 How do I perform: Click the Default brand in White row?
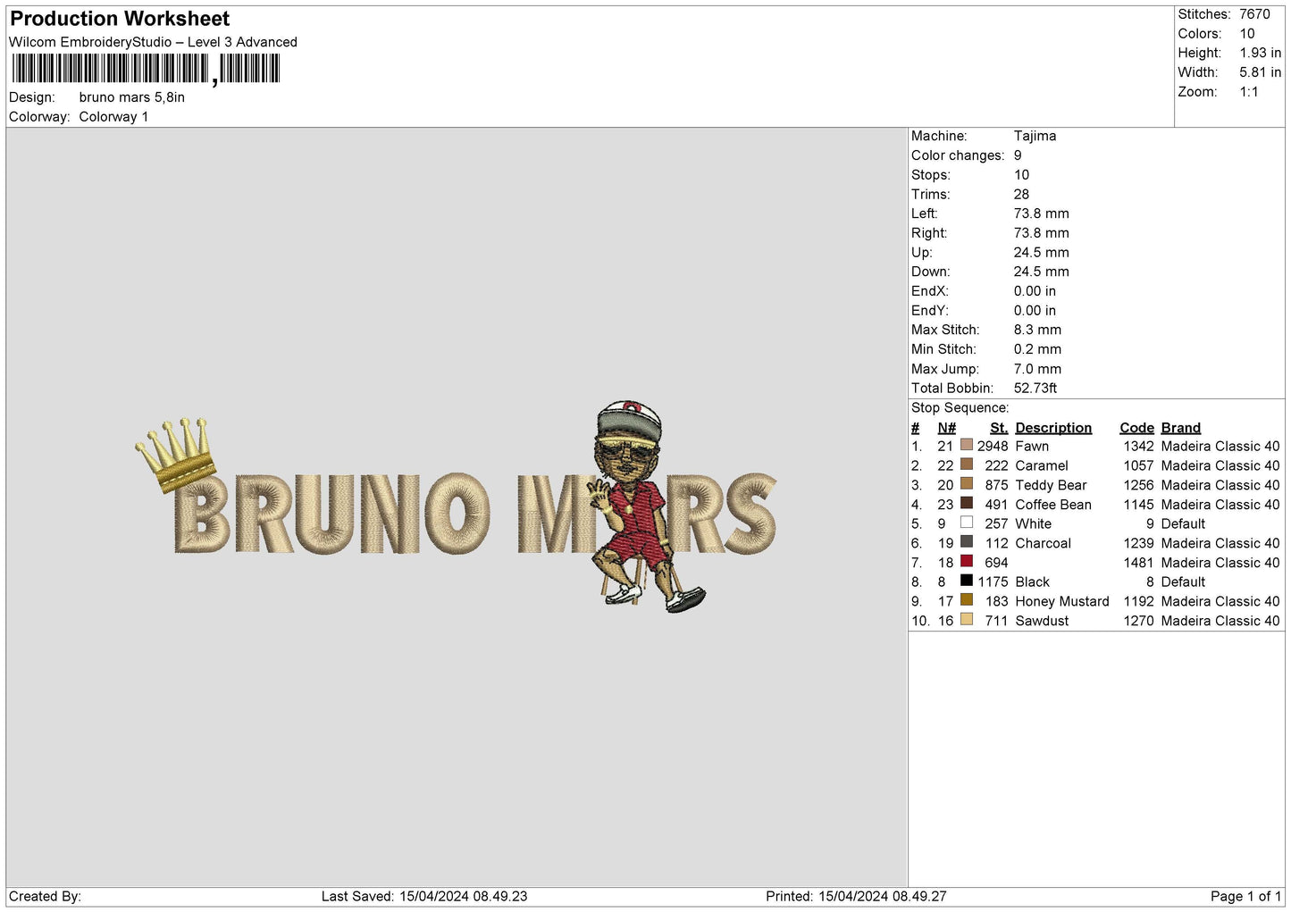point(1183,523)
